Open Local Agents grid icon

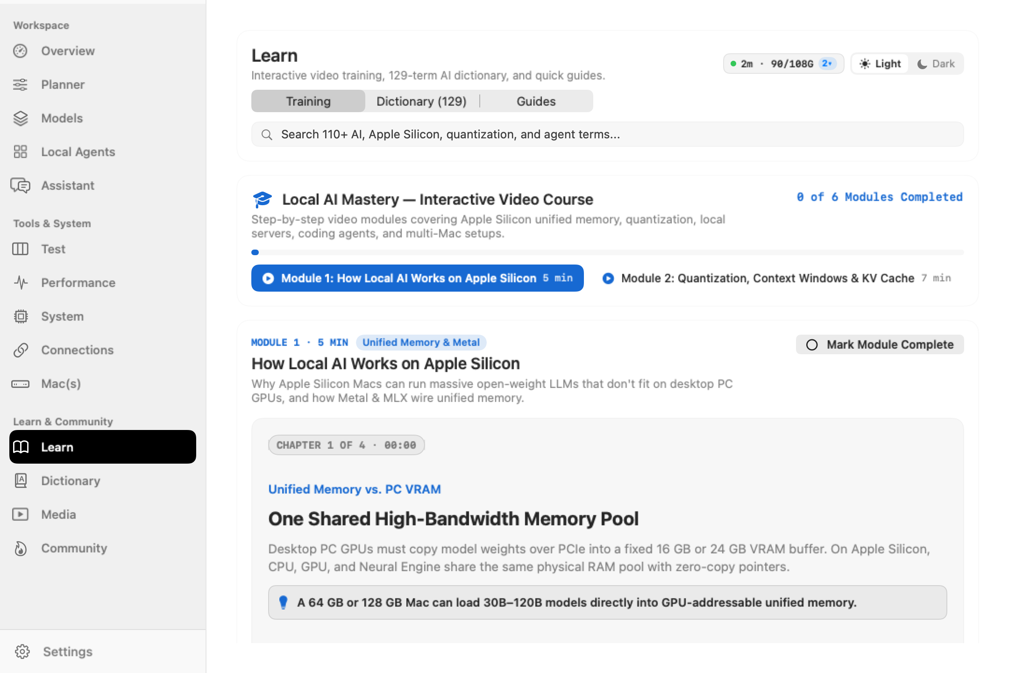coord(20,152)
